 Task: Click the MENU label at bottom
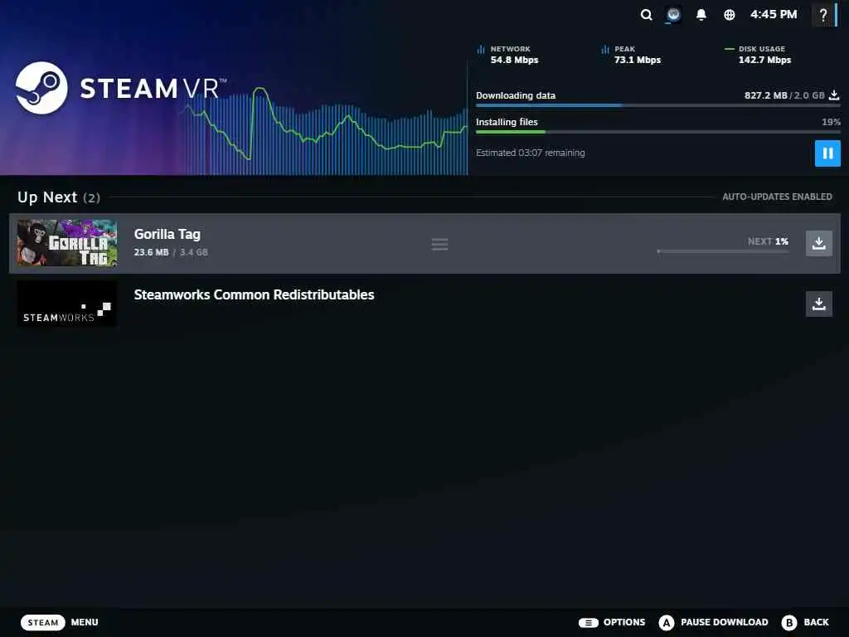[85, 622]
